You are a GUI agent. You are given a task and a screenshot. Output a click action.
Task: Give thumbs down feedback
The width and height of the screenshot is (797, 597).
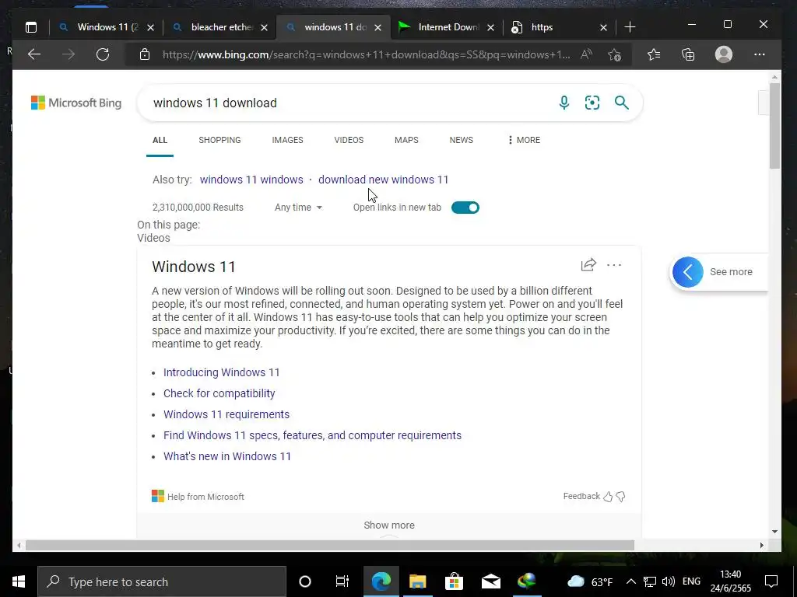pos(620,497)
